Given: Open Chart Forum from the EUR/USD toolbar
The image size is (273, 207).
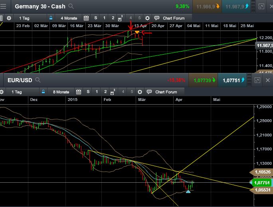Looking at the screenshot, I should coord(162,92).
